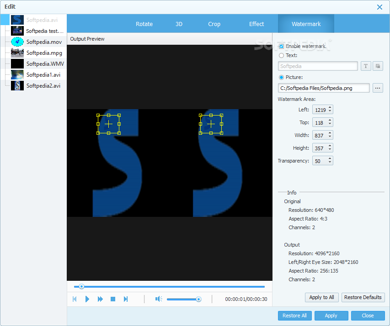This screenshot has height=326, width=390.
Task: Decrease the Width value with down arrow
Action: 330,137
